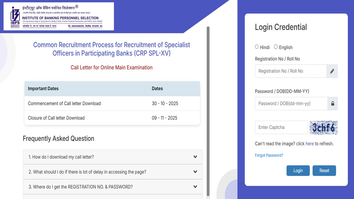
Task: Select the Hindi radio button
Action: pyautogui.click(x=257, y=47)
